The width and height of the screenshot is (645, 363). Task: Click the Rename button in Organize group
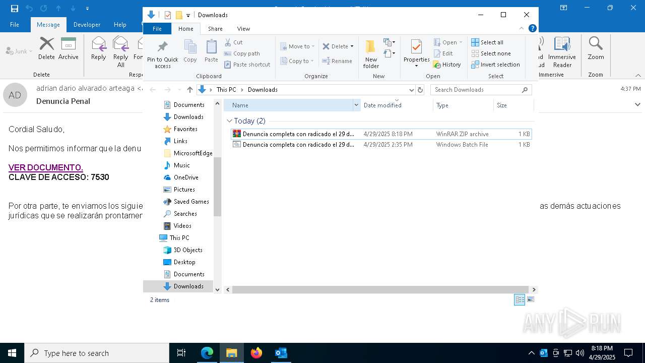point(337,61)
